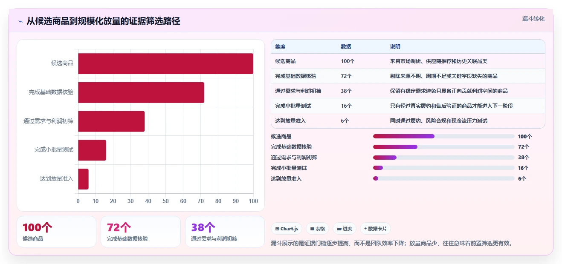Click the description starting 来自市场调研
The image size is (562, 264).
pos(438,61)
